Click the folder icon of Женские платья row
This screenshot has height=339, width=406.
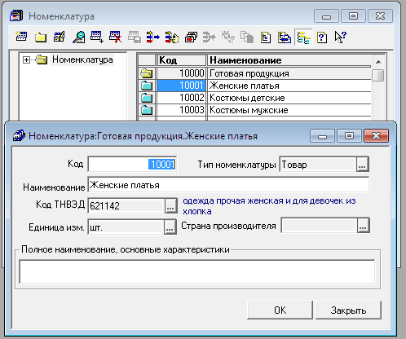point(147,86)
